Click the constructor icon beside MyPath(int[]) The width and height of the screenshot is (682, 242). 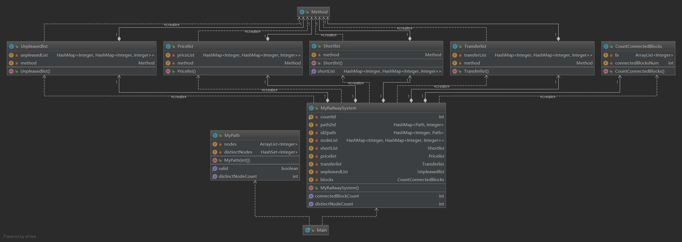click(x=215, y=160)
